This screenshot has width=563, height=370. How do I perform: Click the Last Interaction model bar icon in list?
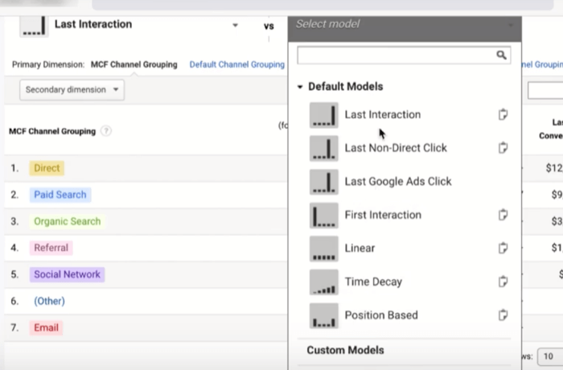(x=323, y=115)
